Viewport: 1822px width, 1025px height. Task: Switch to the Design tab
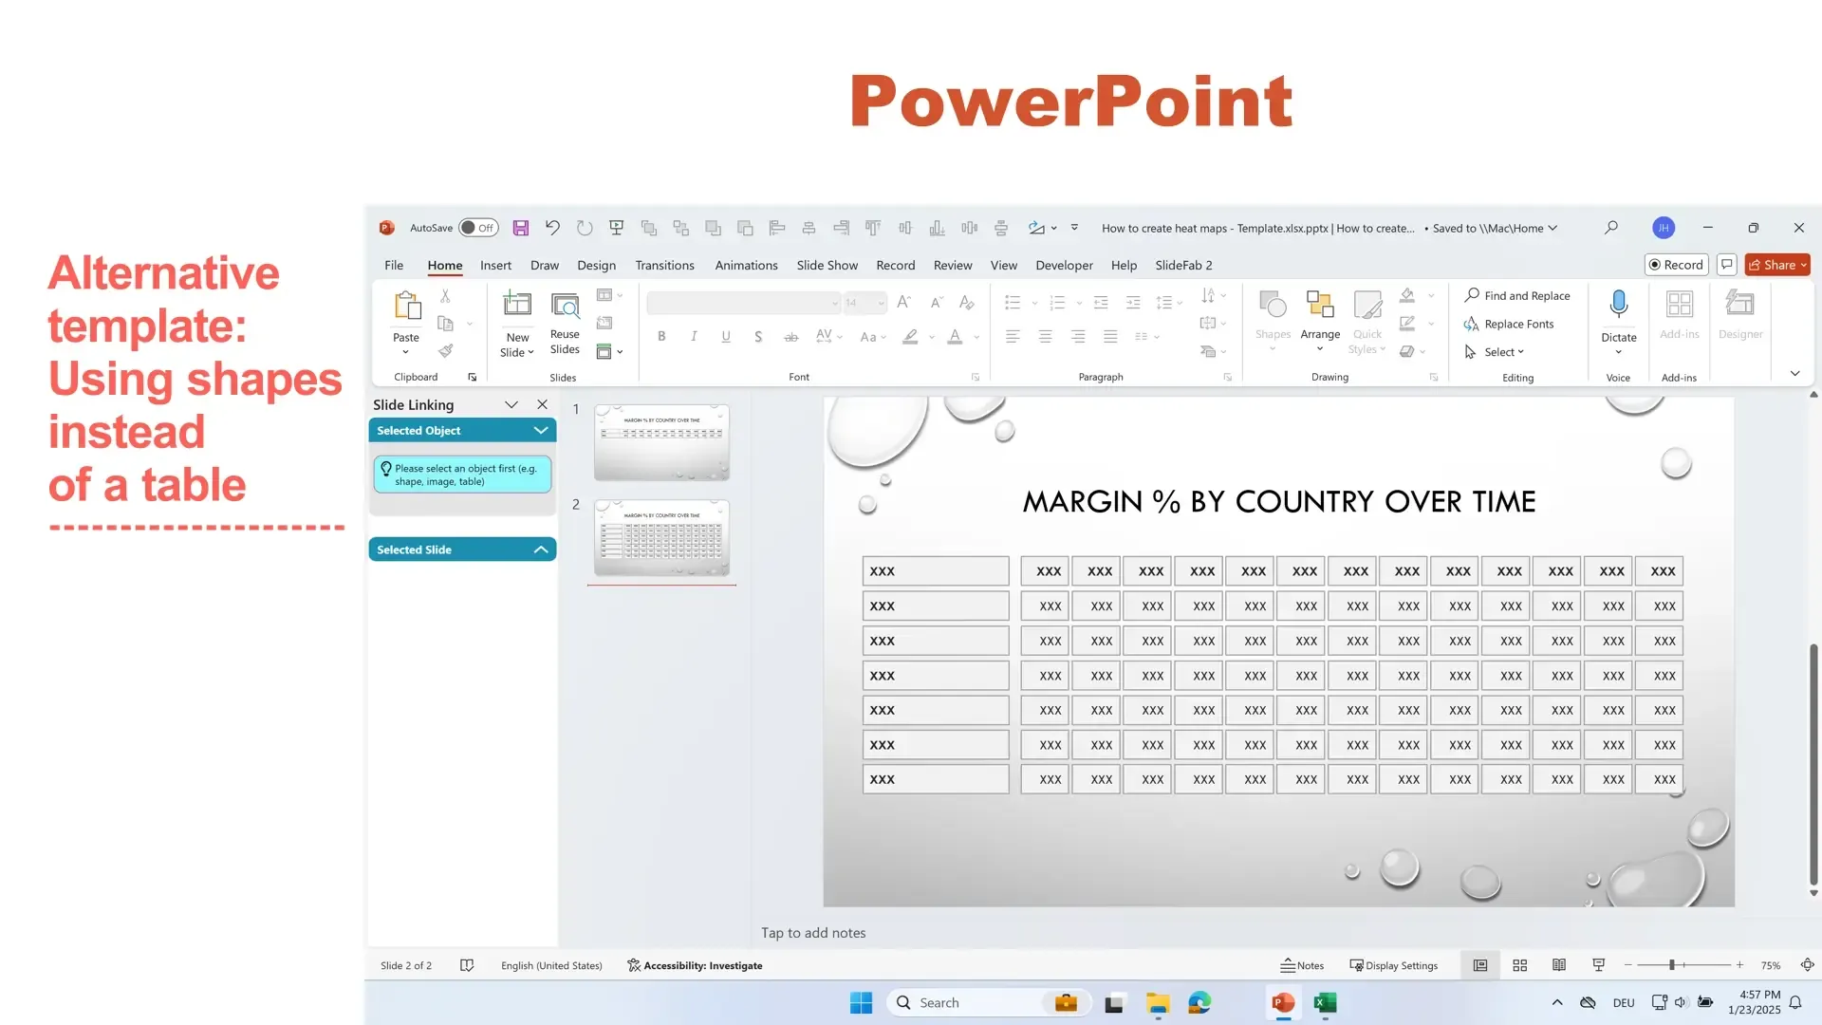596,265
